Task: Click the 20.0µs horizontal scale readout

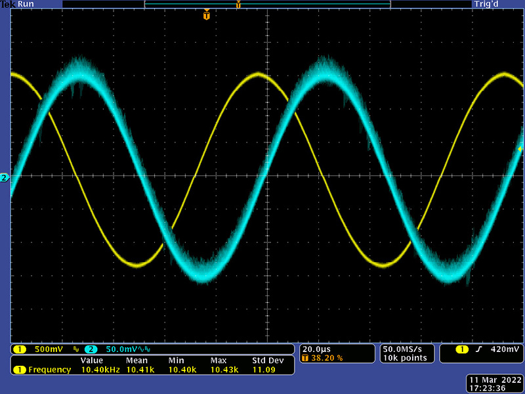Action: [316, 349]
